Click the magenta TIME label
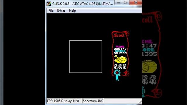The height and width of the screenshot is (105, 187). click(120, 47)
